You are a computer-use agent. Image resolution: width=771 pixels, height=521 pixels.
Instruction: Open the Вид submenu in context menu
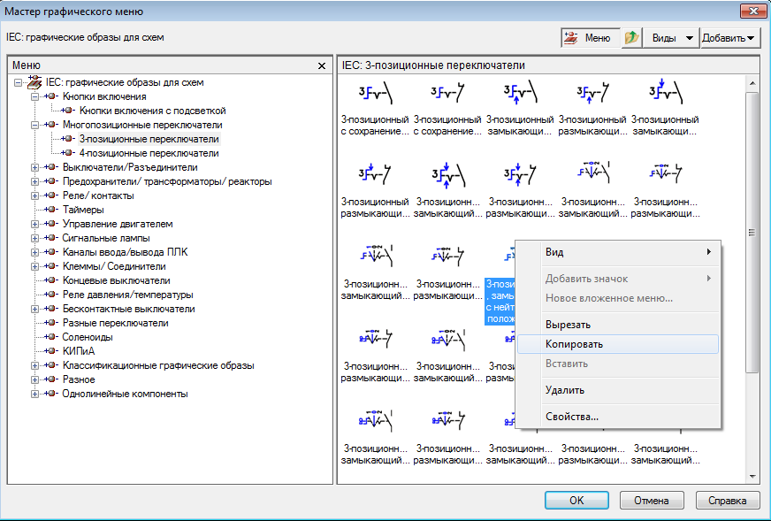(x=617, y=252)
